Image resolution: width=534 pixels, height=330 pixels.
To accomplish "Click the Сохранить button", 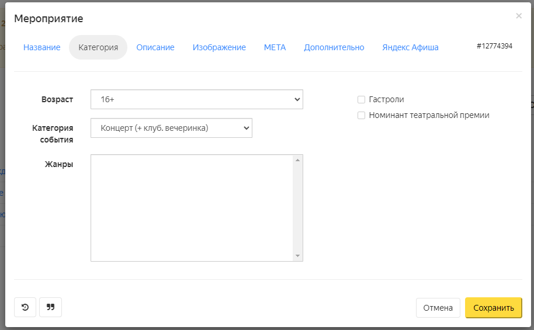I will click(x=494, y=308).
